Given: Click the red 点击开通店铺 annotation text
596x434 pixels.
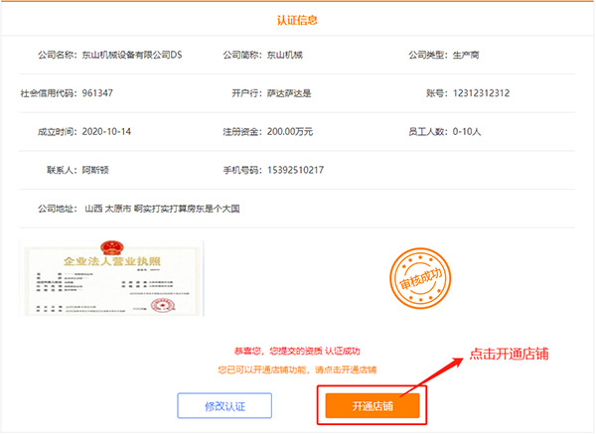Looking at the screenshot, I should (510, 353).
